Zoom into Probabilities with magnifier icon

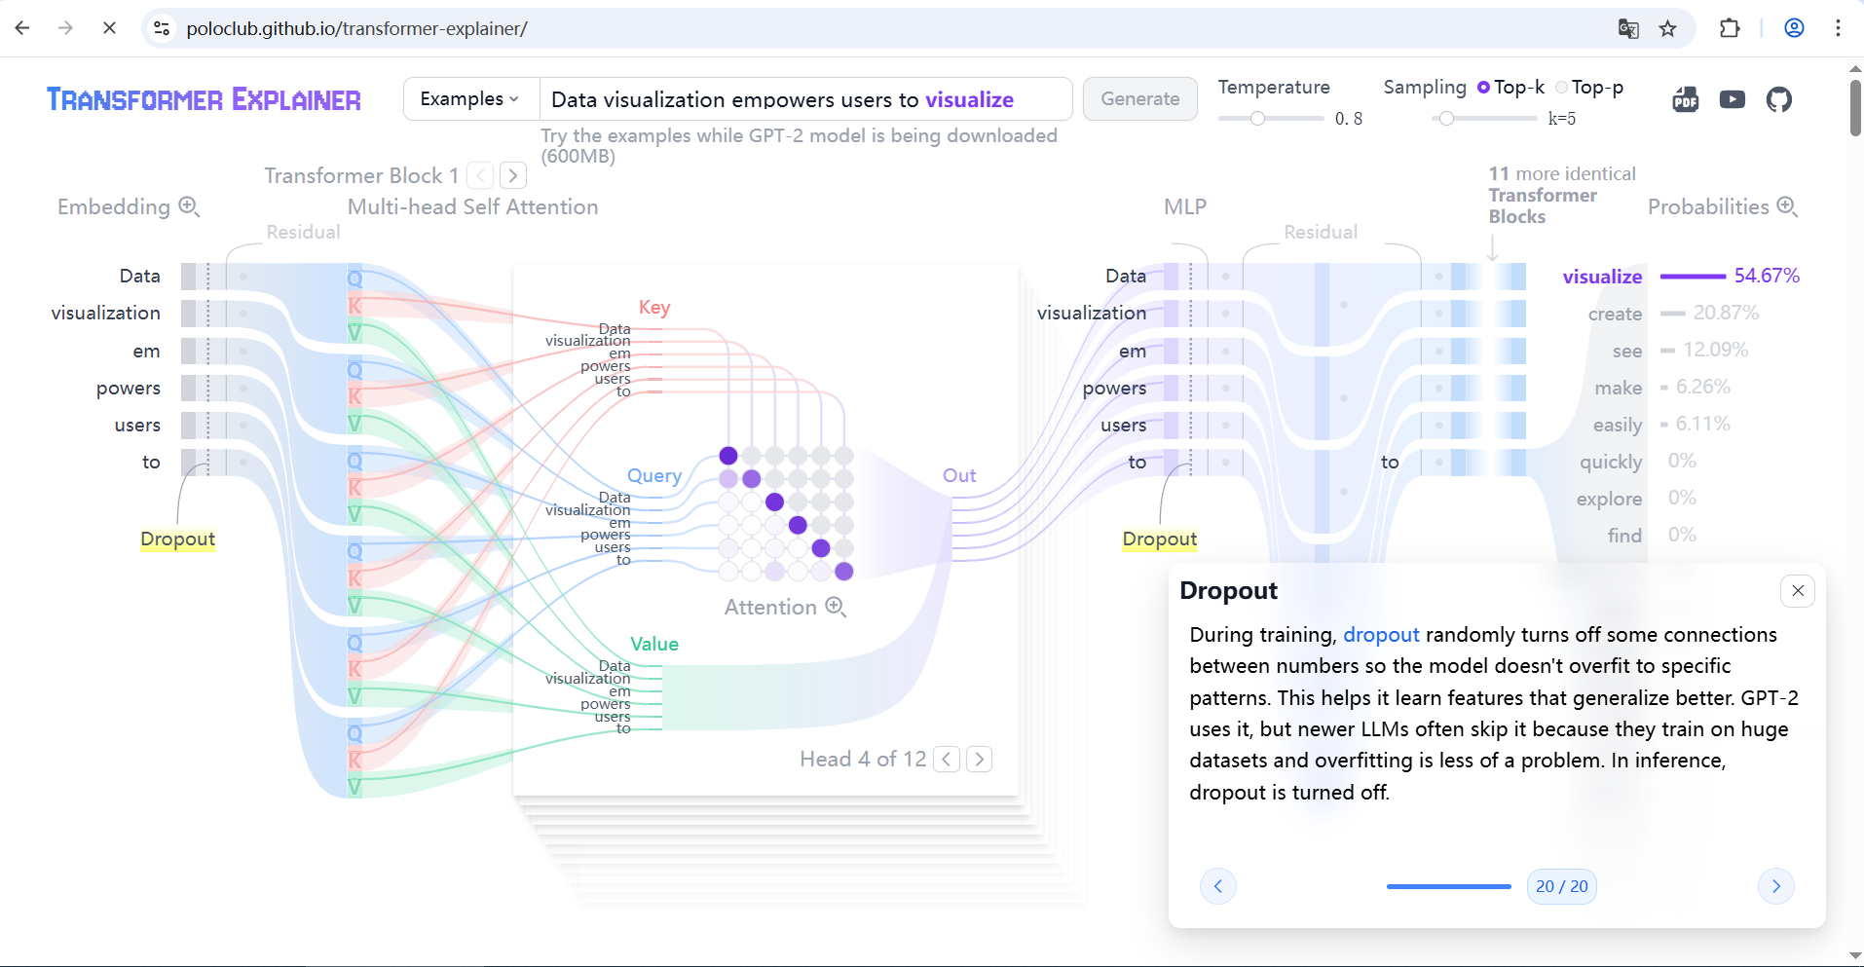[1787, 206]
